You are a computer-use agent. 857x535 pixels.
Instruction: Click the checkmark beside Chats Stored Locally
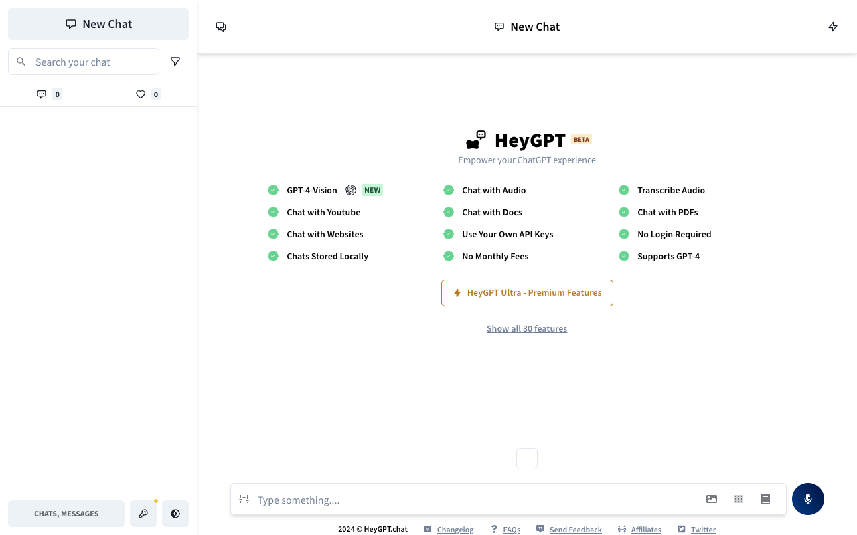point(273,256)
